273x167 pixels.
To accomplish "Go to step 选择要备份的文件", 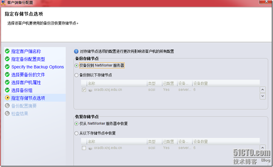I will pos(28,75).
